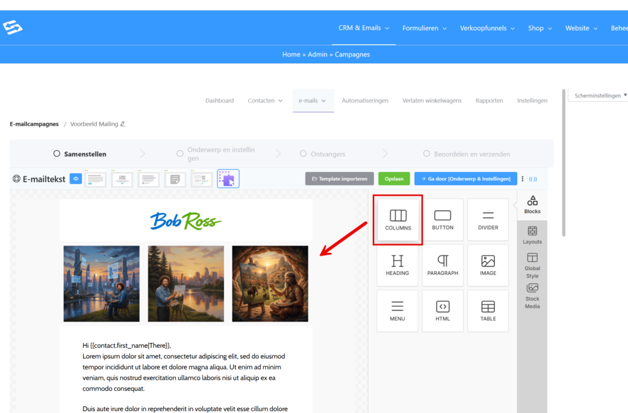Insert a Menu block
This screenshot has height=413, width=628.
[x=397, y=311]
